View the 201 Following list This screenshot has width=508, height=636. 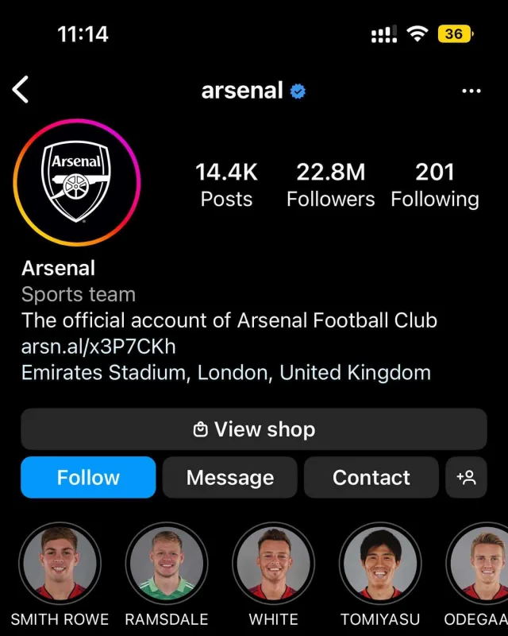(435, 184)
